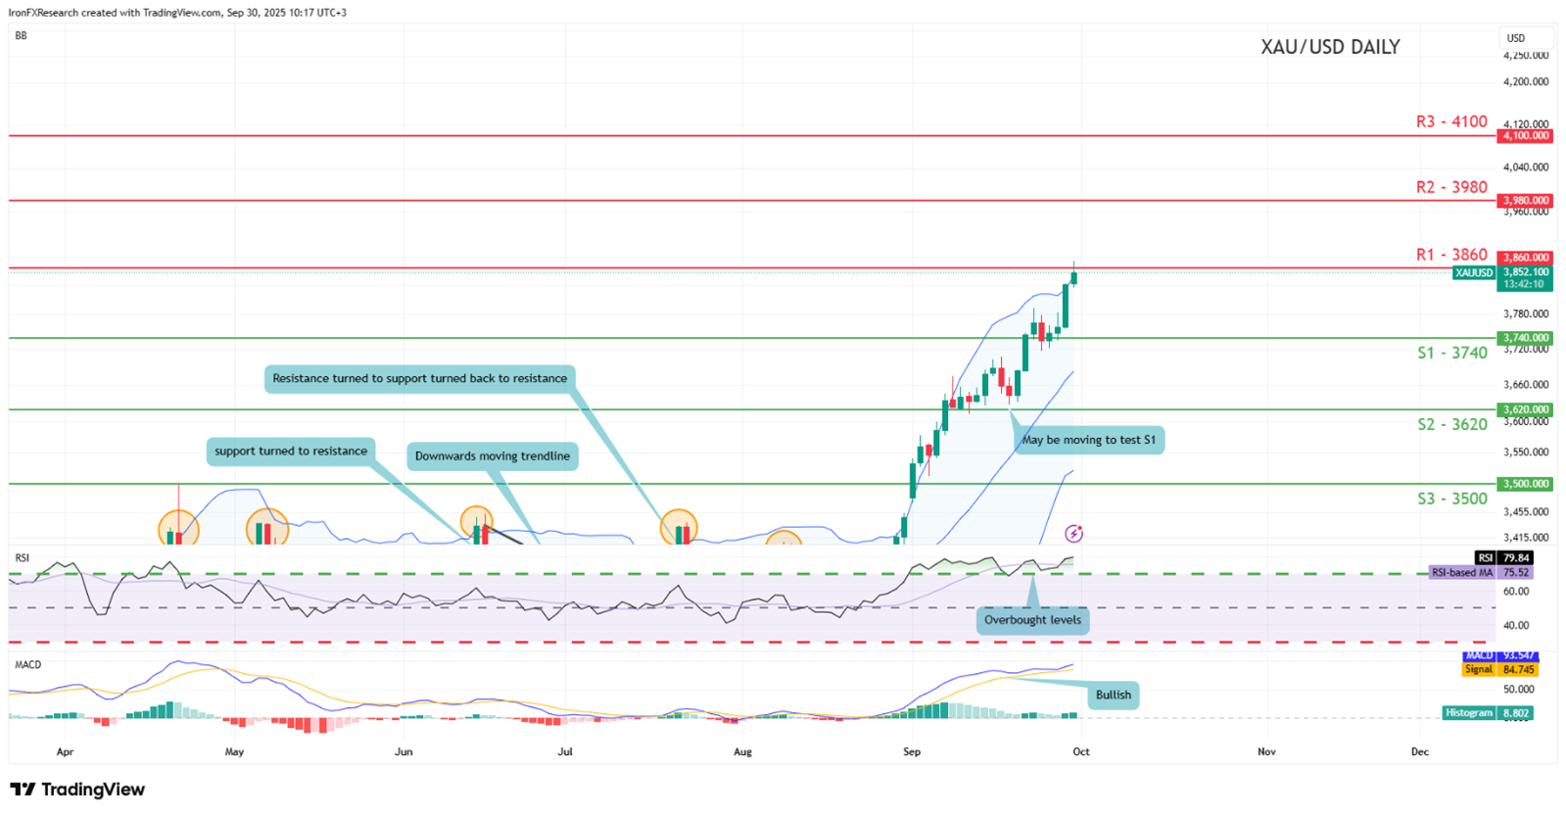The width and height of the screenshot is (1566, 815).
Task: Click the 'Overbought levels' callout
Action: pos(1032,620)
